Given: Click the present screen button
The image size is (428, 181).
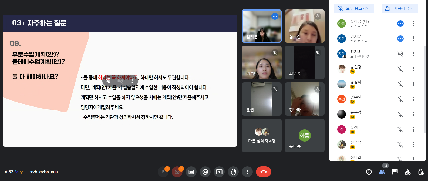Looking at the screenshot, I should pos(219,172).
